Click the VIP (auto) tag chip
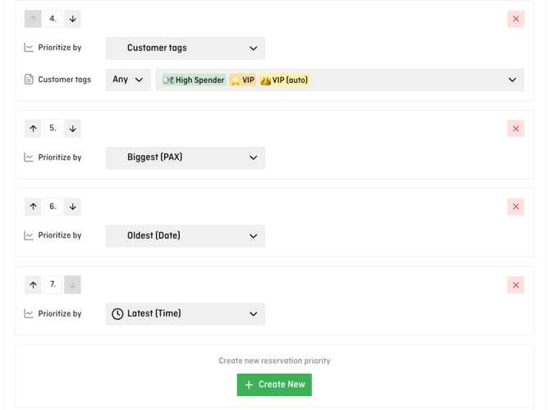The width and height of the screenshot is (550, 410). [x=284, y=80]
